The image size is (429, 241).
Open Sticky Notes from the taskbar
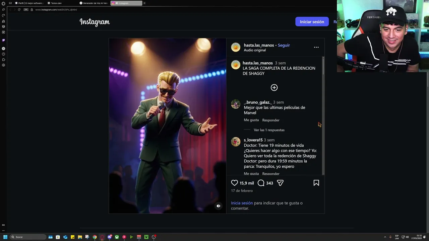click(72, 237)
